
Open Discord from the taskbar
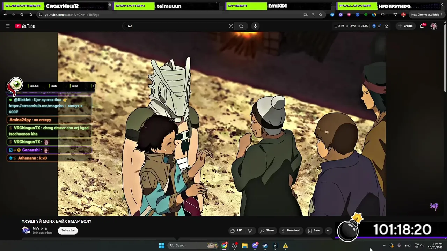(x=255, y=245)
